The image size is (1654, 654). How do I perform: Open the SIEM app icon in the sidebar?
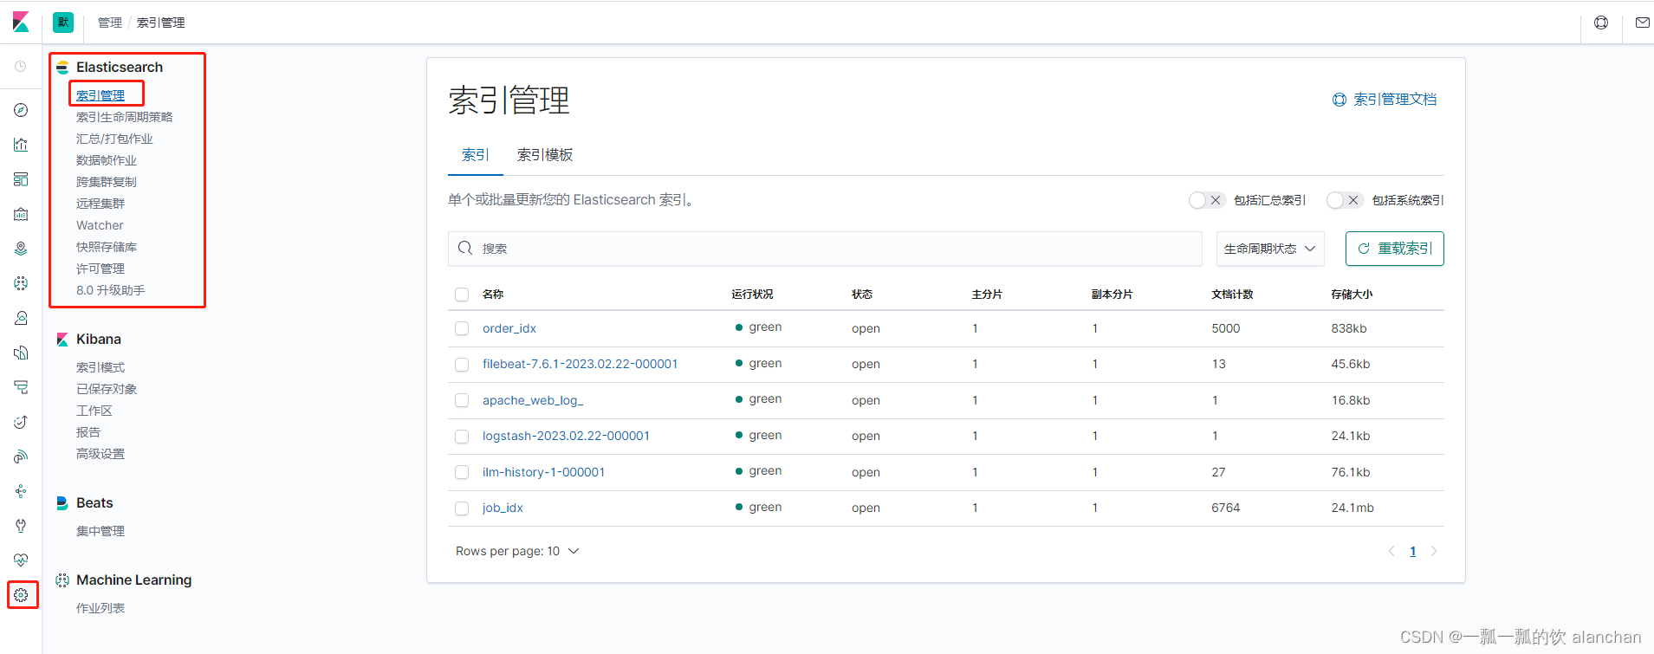click(21, 457)
